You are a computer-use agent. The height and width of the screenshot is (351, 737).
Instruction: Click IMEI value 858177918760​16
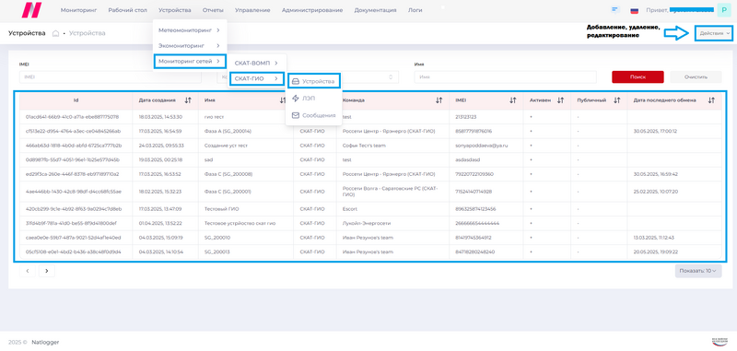point(474,131)
